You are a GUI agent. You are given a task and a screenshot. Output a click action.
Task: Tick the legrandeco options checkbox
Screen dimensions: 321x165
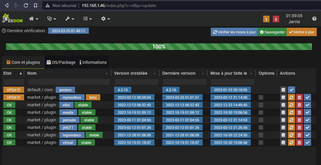(261, 135)
